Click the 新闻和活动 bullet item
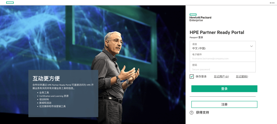 [x=45, y=103]
